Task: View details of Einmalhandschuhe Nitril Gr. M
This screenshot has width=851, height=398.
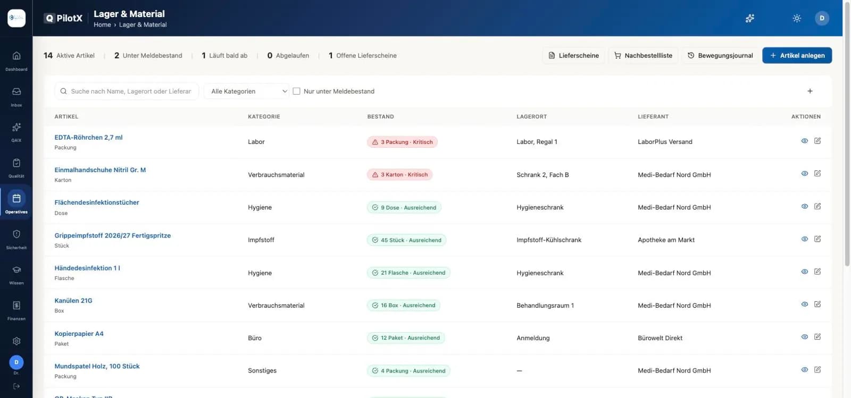Action: pyautogui.click(x=805, y=174)
